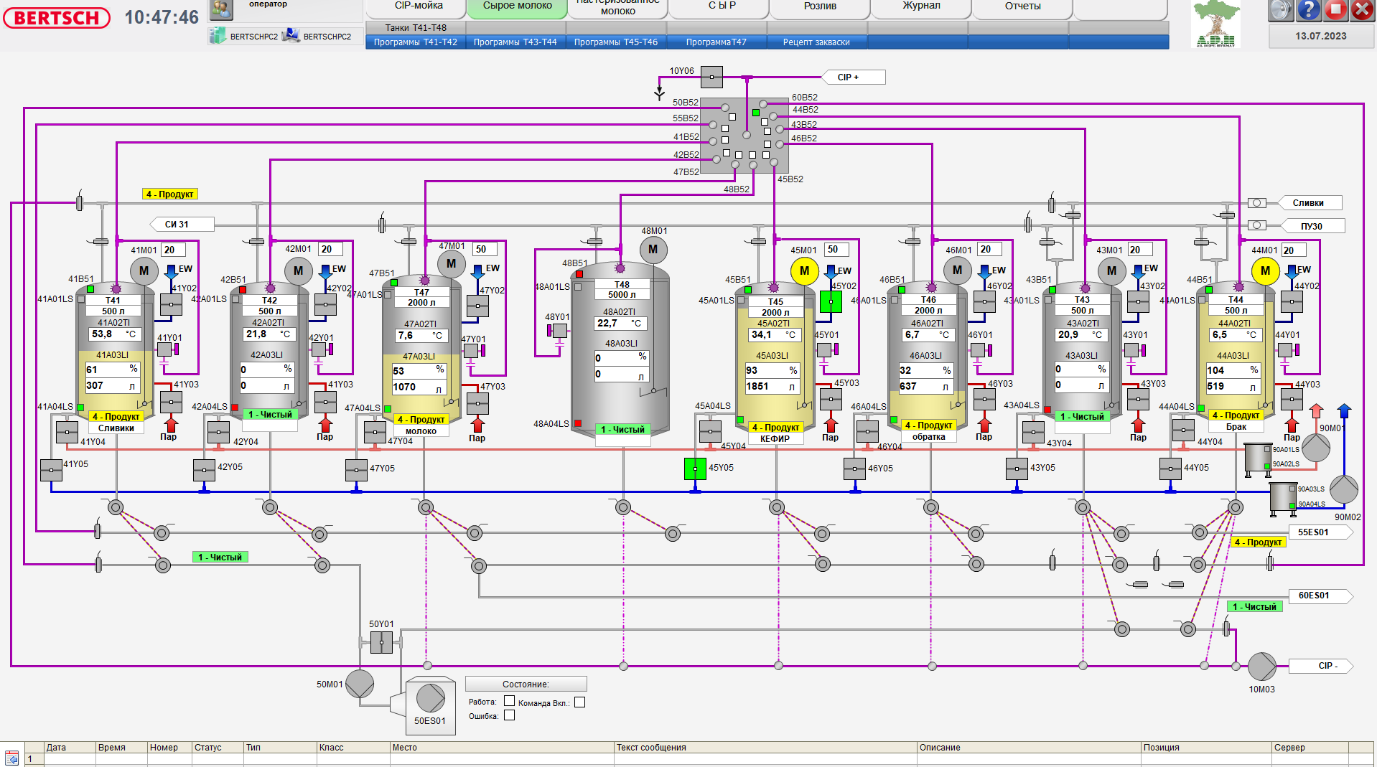This screenshot has height=767, width=1377.
Task: Check the Команда Вкл. checkbox
Action: point(579,702)
